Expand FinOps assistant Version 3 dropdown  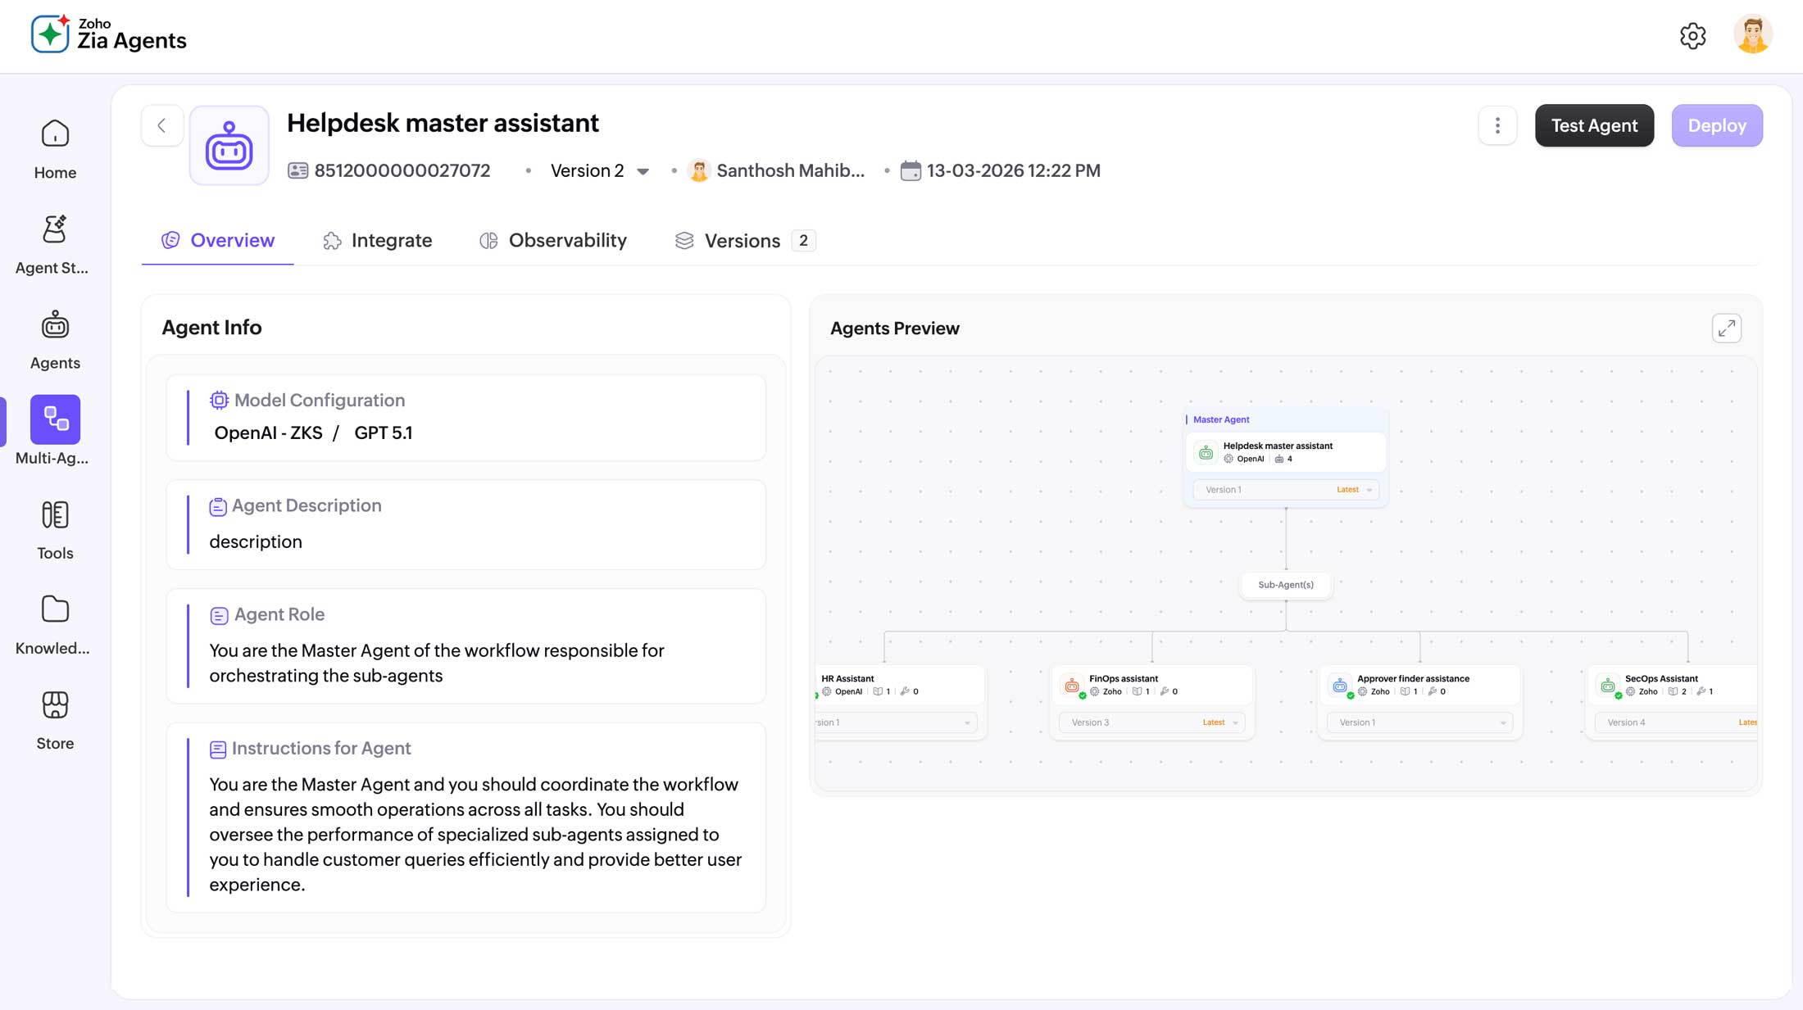pos(1151,722)
